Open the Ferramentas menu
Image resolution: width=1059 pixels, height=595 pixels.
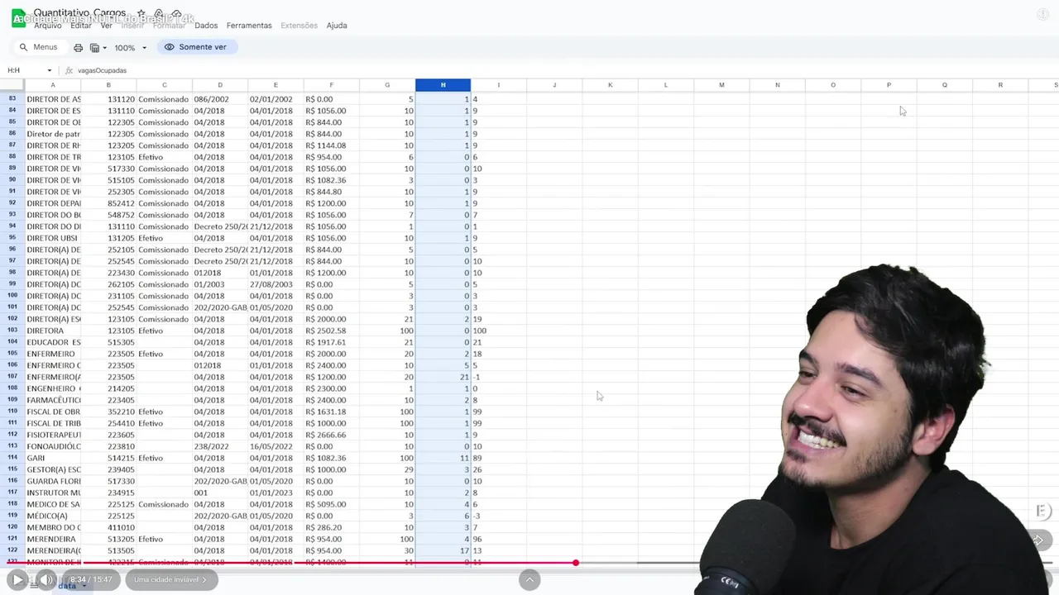point(249,26)
